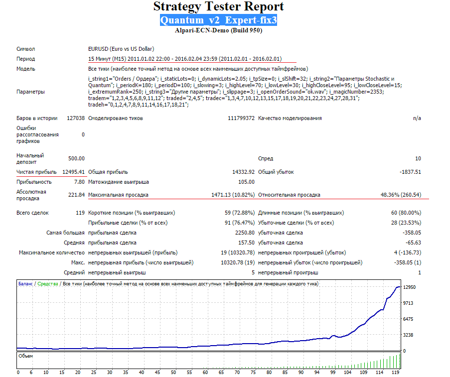Click the short positions value '59 (72.88%)'
The image size is (450, 377).
[x=240, y=213]
